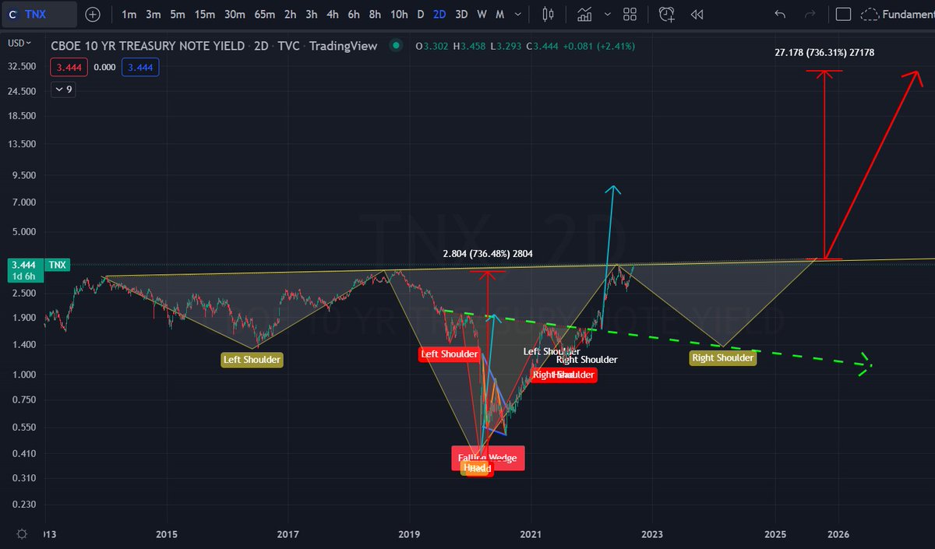Select the red Falling Wedge label
This screenshot has height=549, width=935.
488,457
